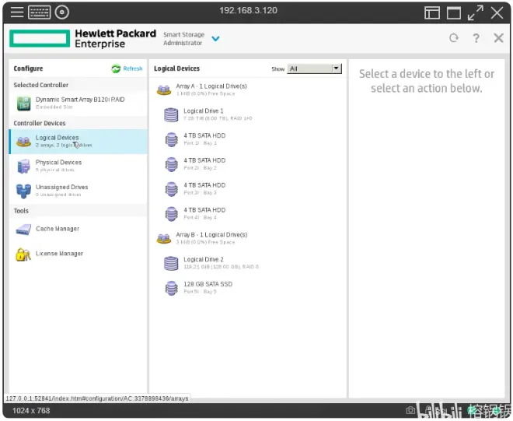The height and width of the screenshot is (421, 513).
Task: Click the fullscreen expand arrows icon
Action: click(476, 12)
